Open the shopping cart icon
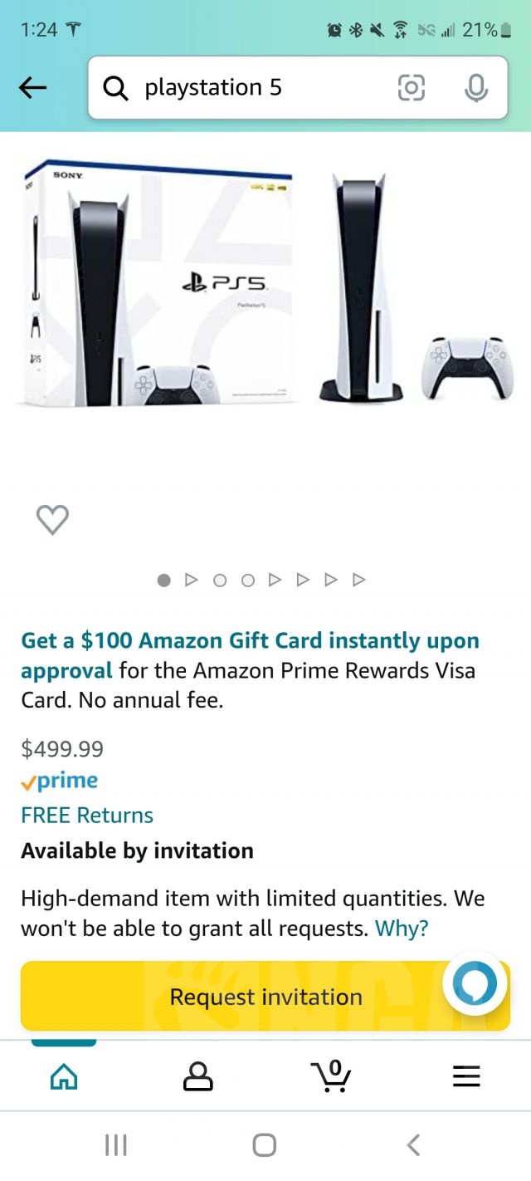Image resolution: width=531 pixels, height=1181 pixels. (x=332, y=1076)
